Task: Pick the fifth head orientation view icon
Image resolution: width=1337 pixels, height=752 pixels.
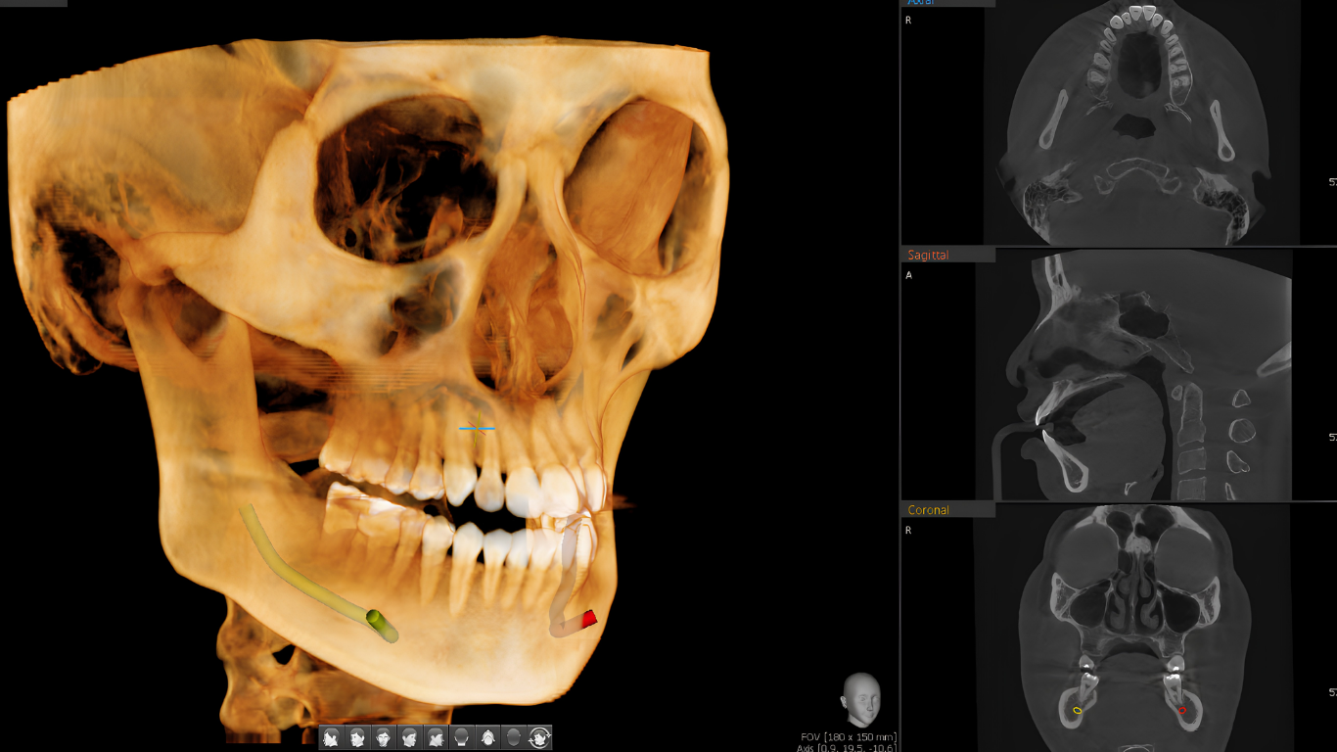Action: click(435, 737)
